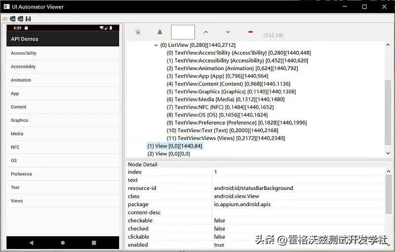Image resolution: width=395 pixels, height=252 pixels.
Task: Click the compressed hierarchy screenshot icon
Action: tap(21, 19)
